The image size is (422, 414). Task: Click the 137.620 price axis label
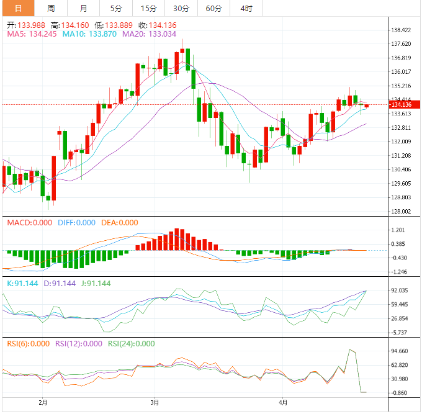coord(401,44)
